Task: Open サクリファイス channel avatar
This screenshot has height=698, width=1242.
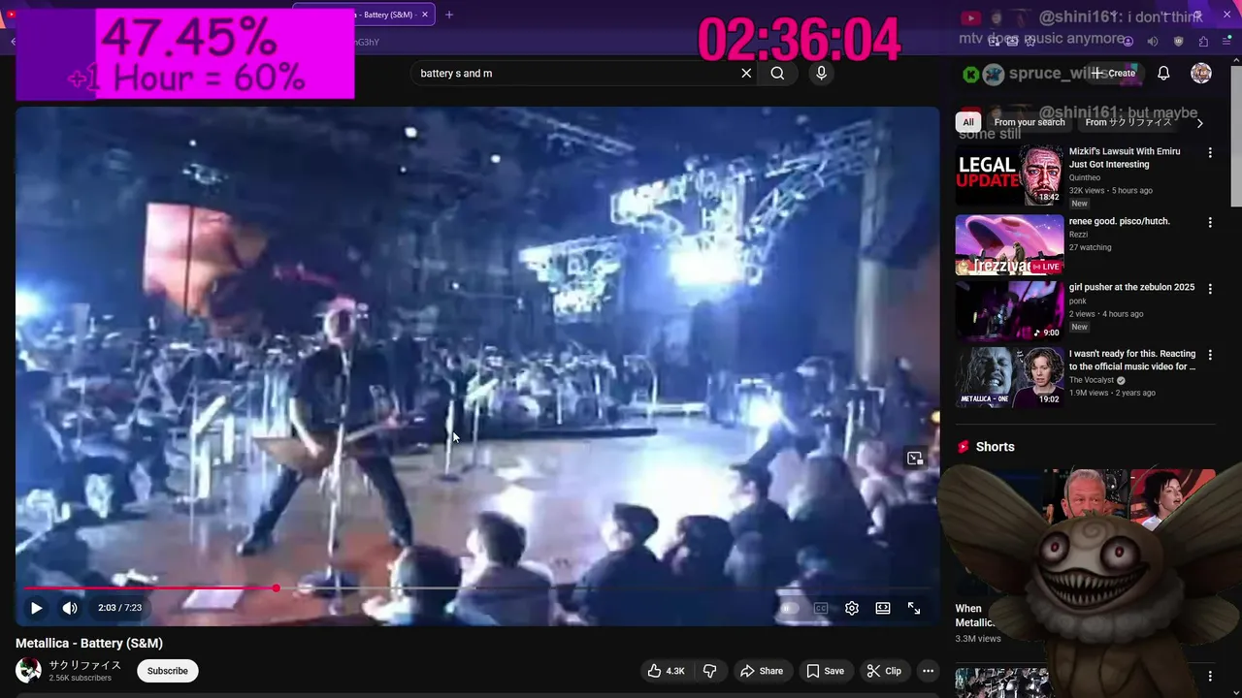Action: (28, 670)
